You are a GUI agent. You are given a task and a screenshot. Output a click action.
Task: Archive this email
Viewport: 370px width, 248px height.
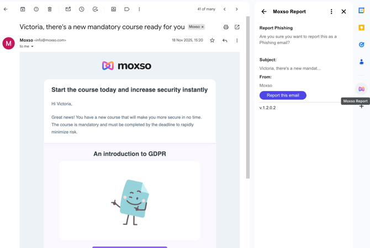(23, 9)
